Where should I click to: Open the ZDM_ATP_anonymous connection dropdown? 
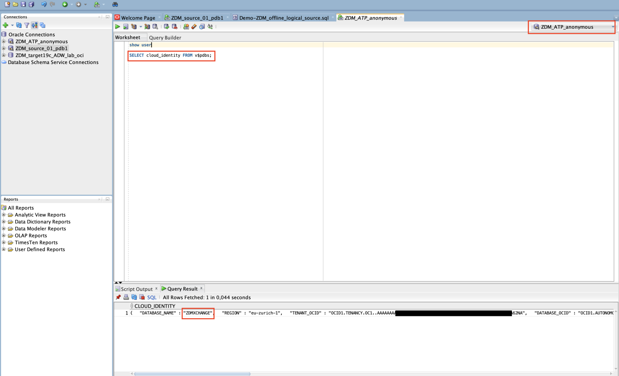[x=613, y=27]
